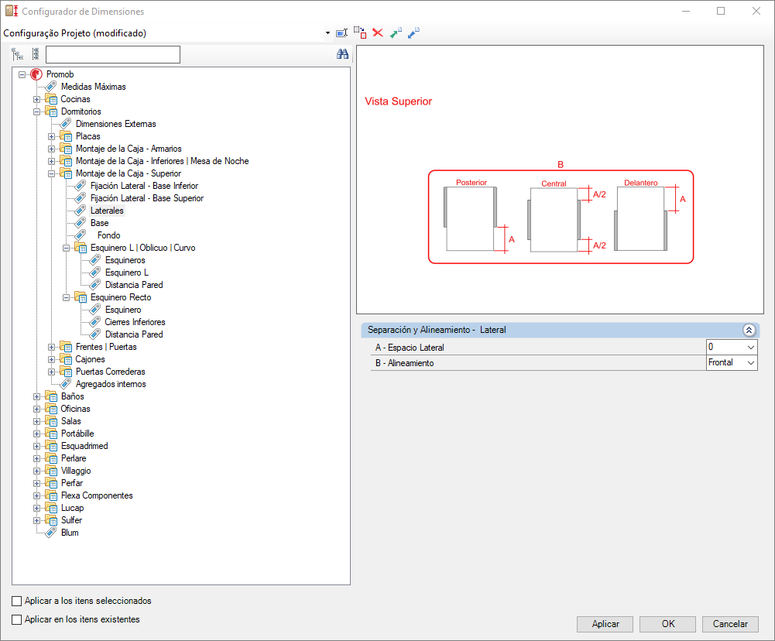Click the Aplicar button

605,624
